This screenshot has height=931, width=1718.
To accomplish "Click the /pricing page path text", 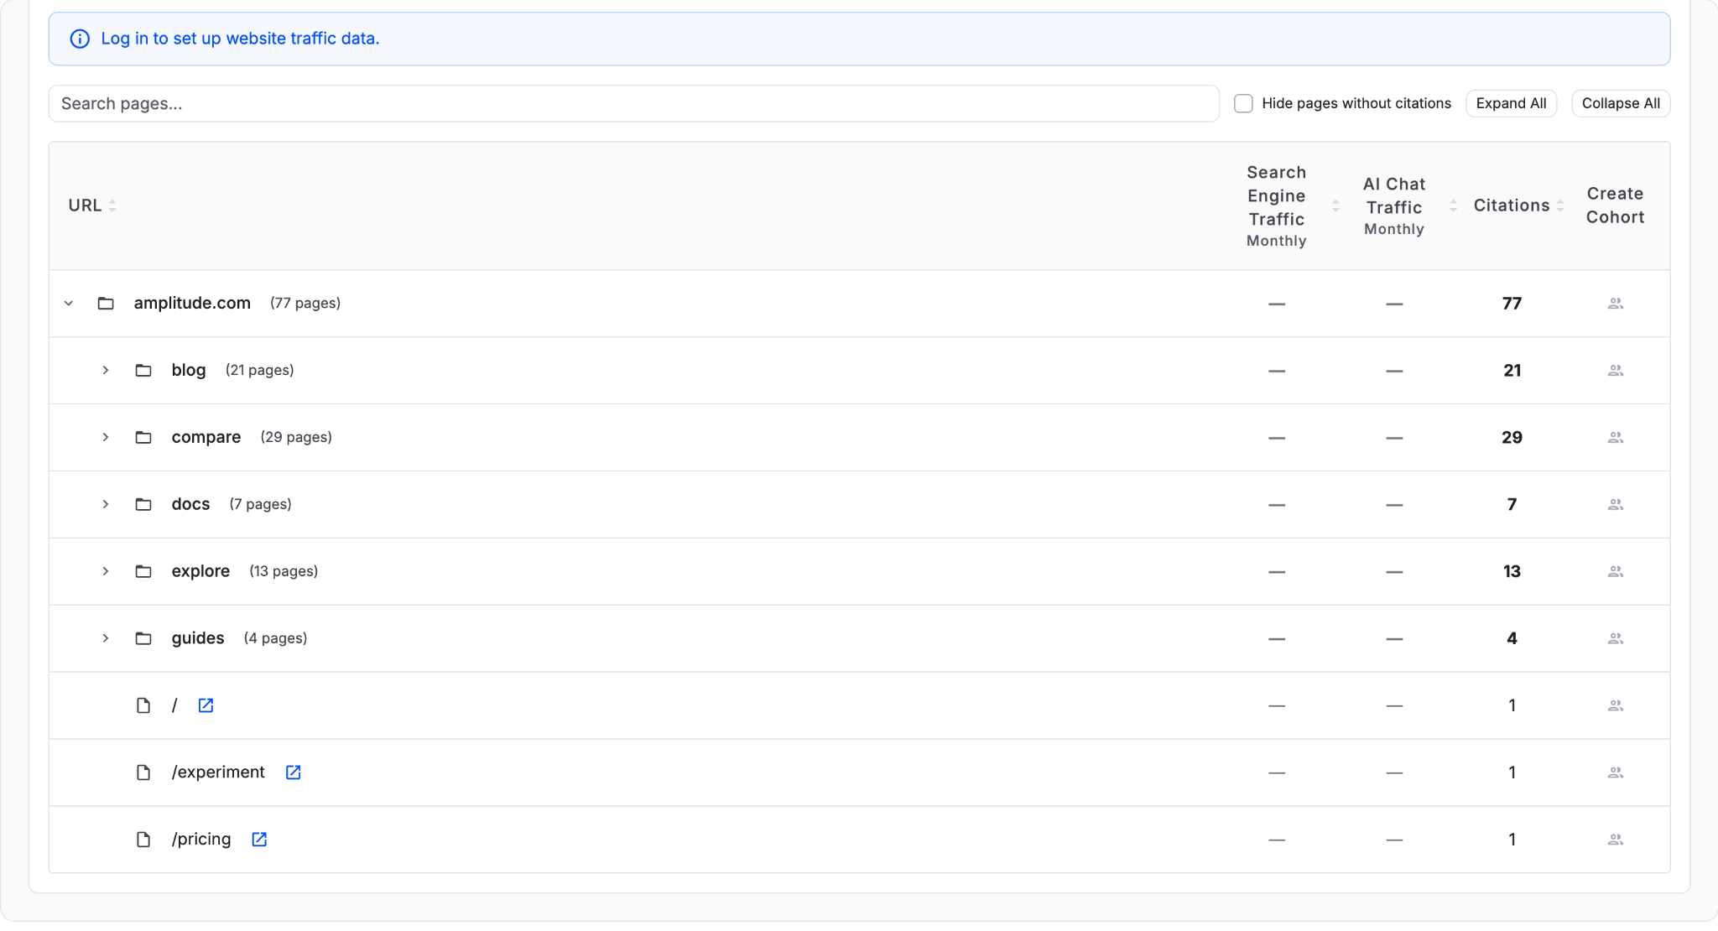I will [201, 840].
